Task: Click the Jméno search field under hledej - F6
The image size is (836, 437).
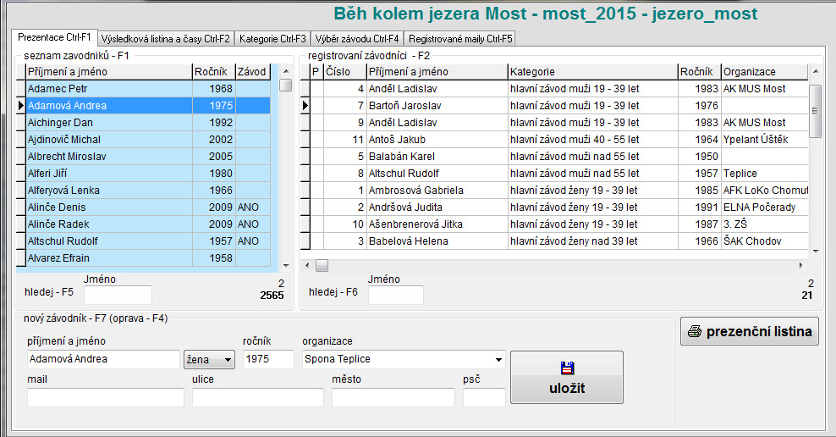Action: (x=396, y=295)
